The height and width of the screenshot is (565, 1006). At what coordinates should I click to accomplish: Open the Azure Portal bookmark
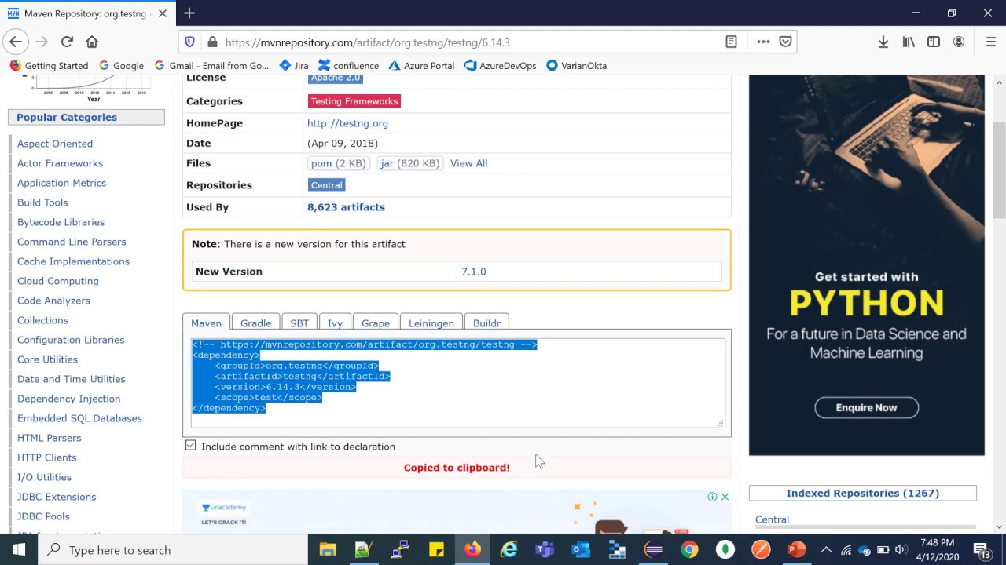pyautogui.click(x=422, y=66)
